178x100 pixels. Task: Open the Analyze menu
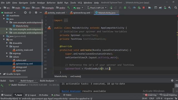(x=41, y=2)
